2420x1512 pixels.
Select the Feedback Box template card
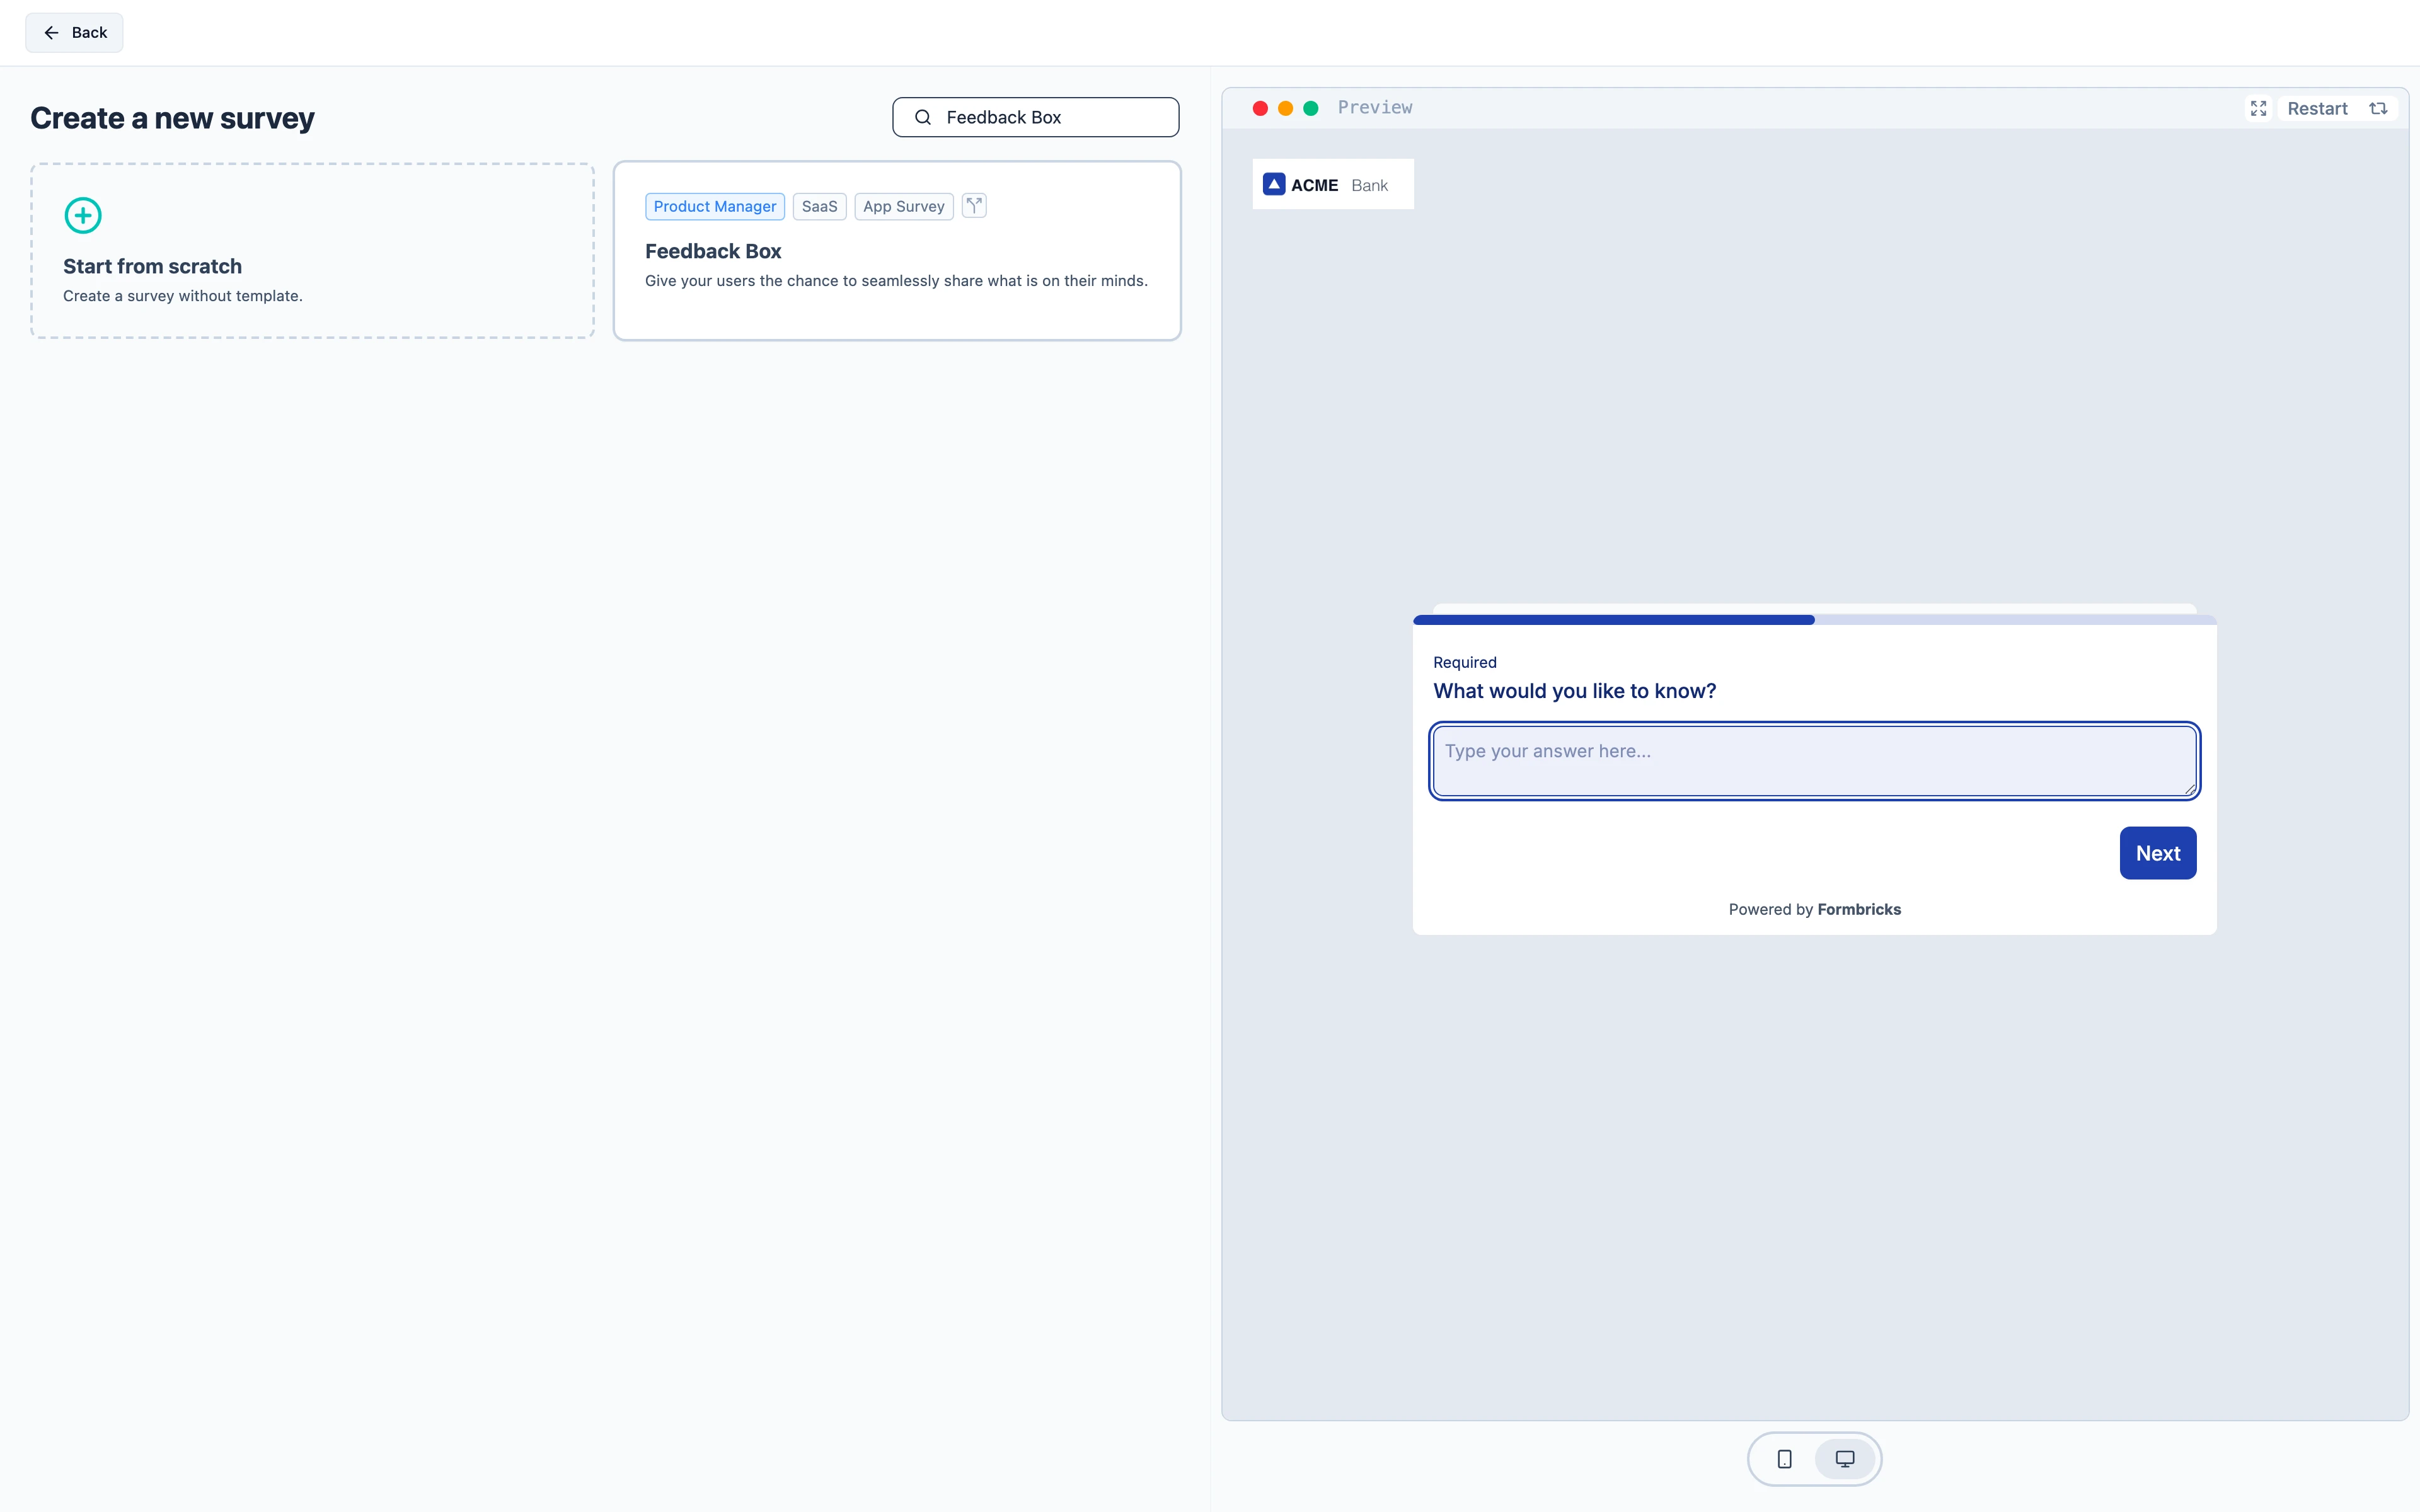[897, 251]
